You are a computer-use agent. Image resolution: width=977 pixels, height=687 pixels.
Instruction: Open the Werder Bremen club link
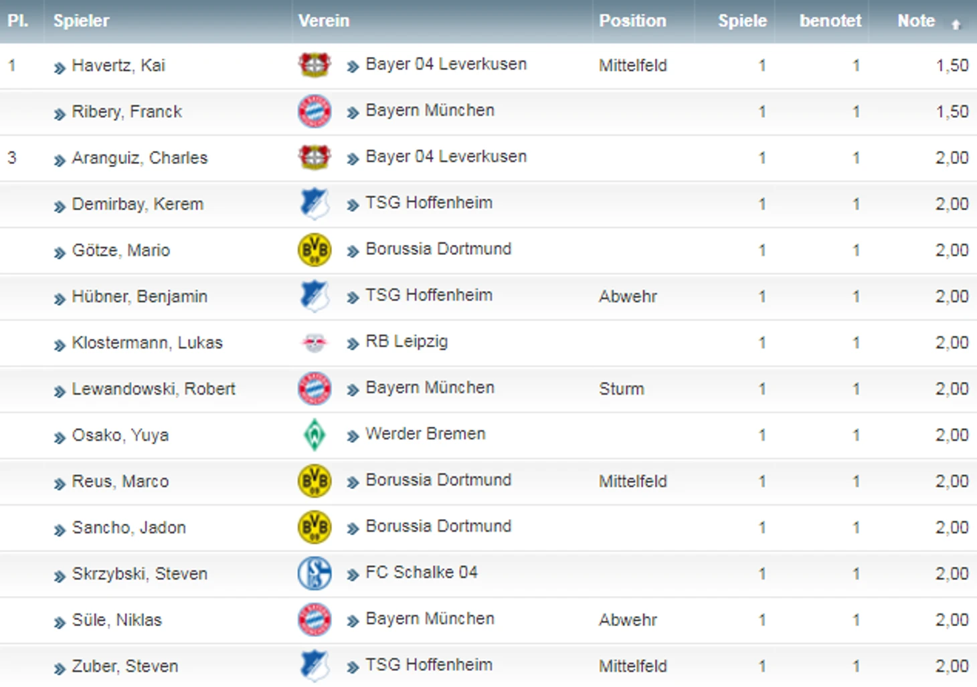[x=426, y=433]
